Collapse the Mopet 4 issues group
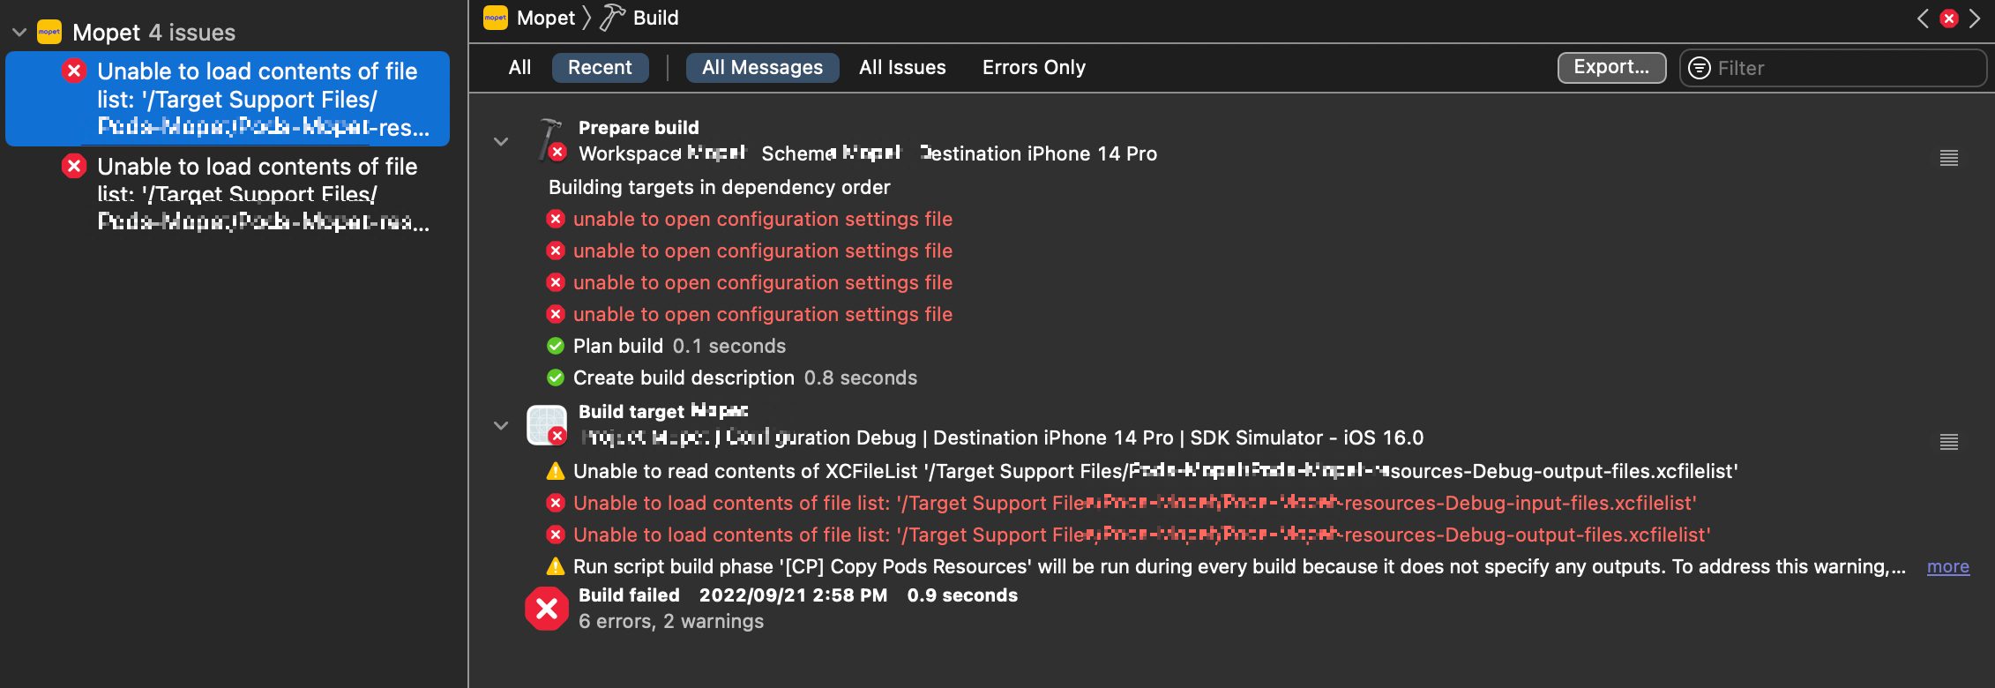The height and width of the screenshot is (688, 1995). 19,33
